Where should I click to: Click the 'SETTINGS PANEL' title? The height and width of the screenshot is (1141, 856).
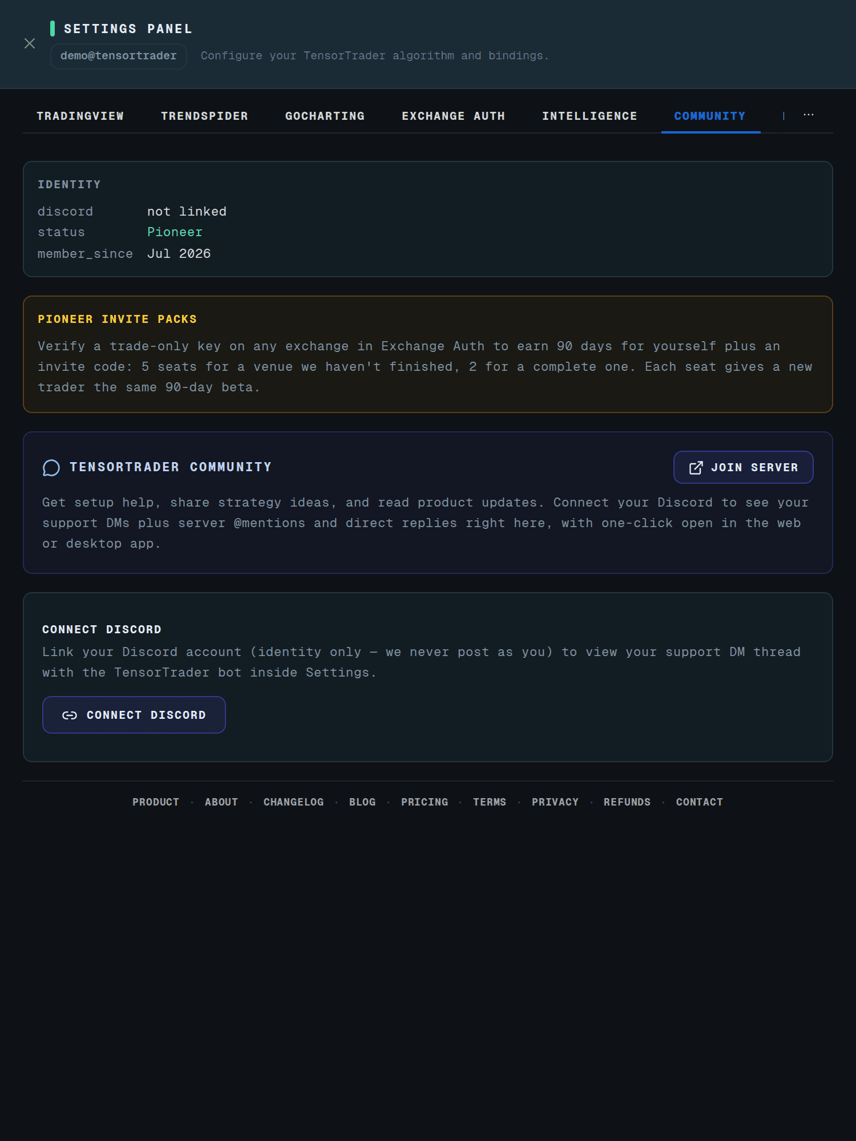tap(128, 29)
